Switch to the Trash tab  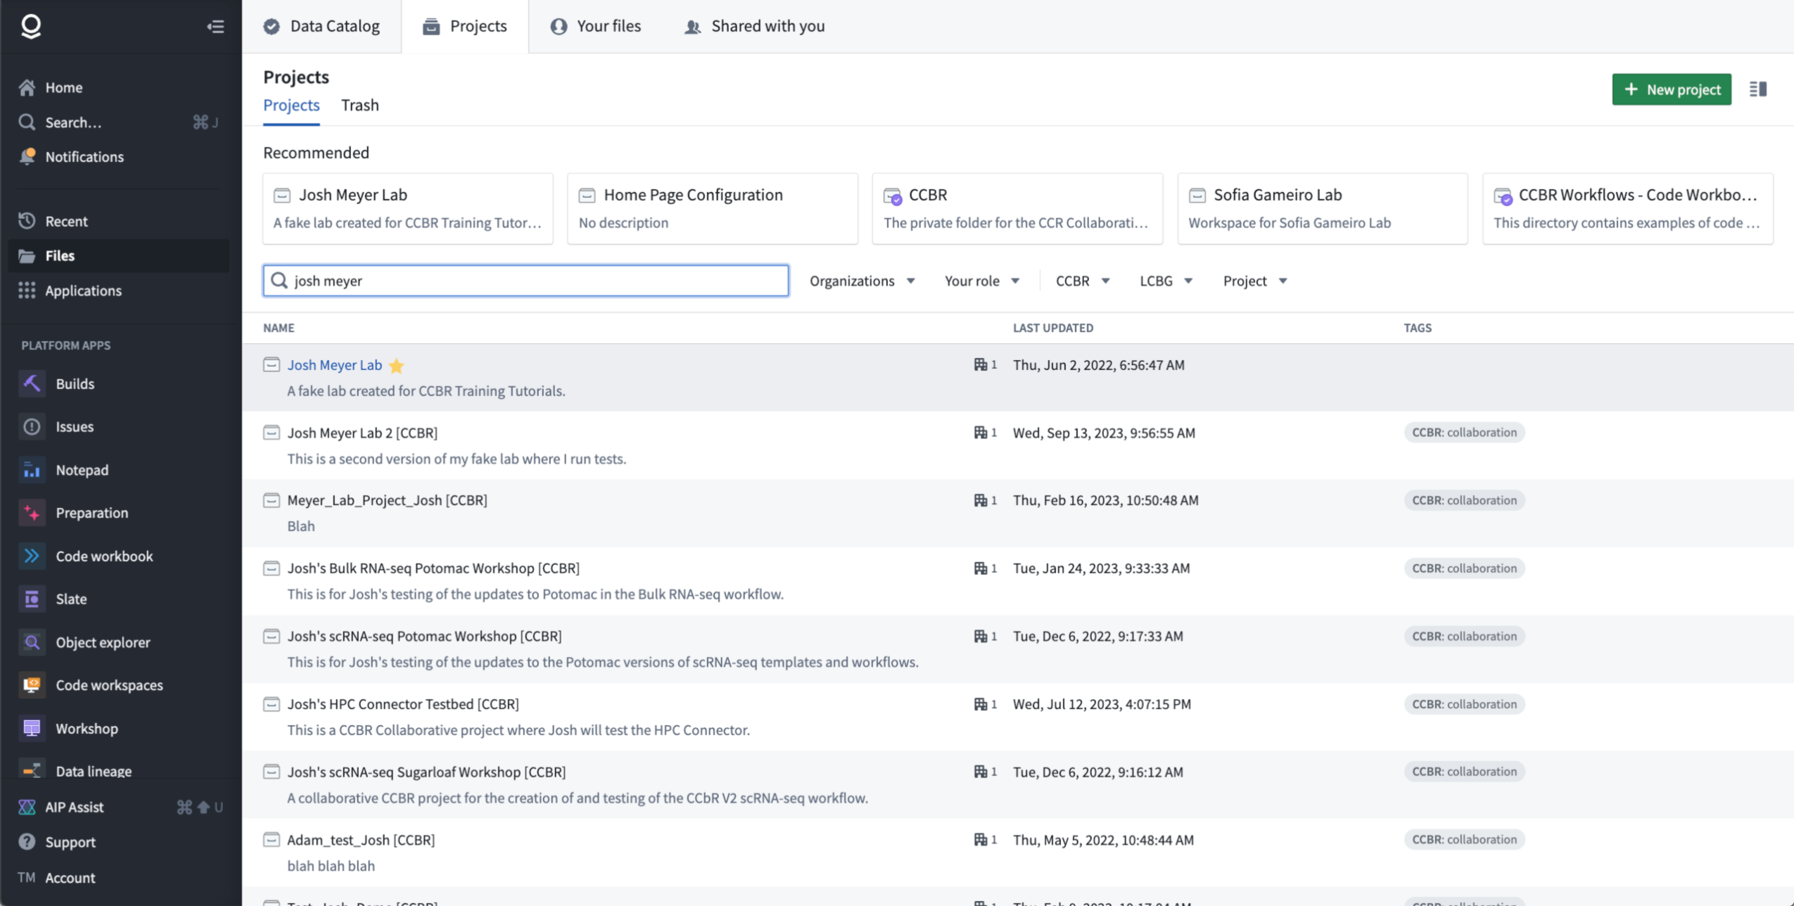(360, 105)
